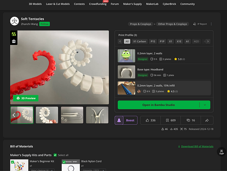Filter profiles by X1E

(179, 42)
